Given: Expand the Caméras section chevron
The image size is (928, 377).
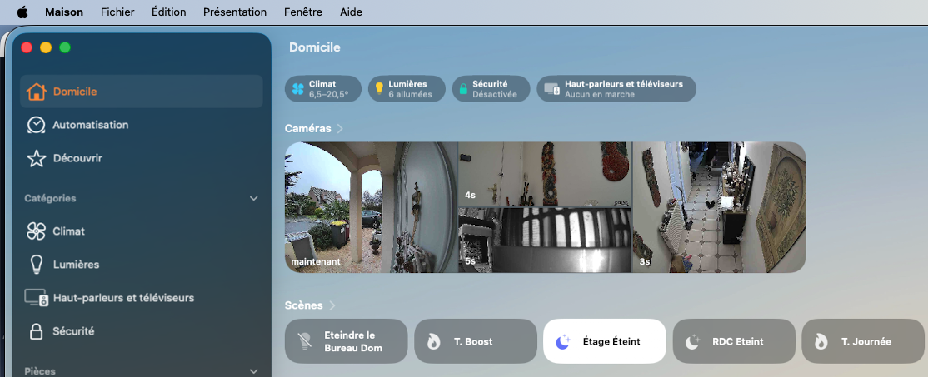Looking at the screenshot, I should [x=340, y=128].
